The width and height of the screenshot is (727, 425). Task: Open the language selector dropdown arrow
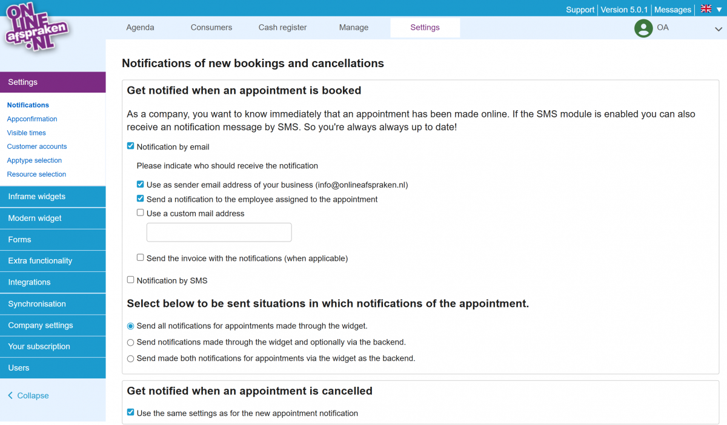[719, 9]
